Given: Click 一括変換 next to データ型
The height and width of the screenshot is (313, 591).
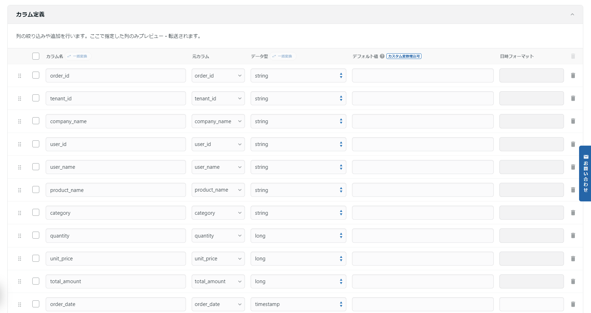Looking at the screenshot, I should tap(283, 56).
